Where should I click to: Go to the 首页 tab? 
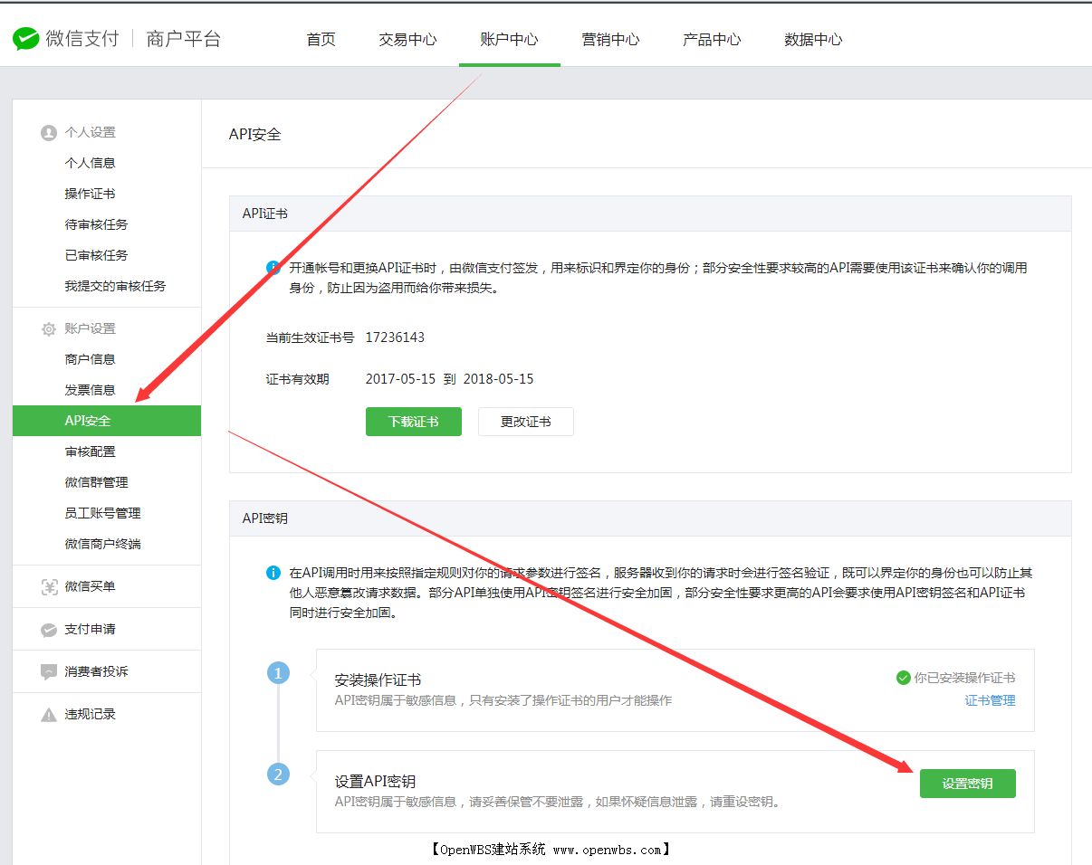point(321,40)
